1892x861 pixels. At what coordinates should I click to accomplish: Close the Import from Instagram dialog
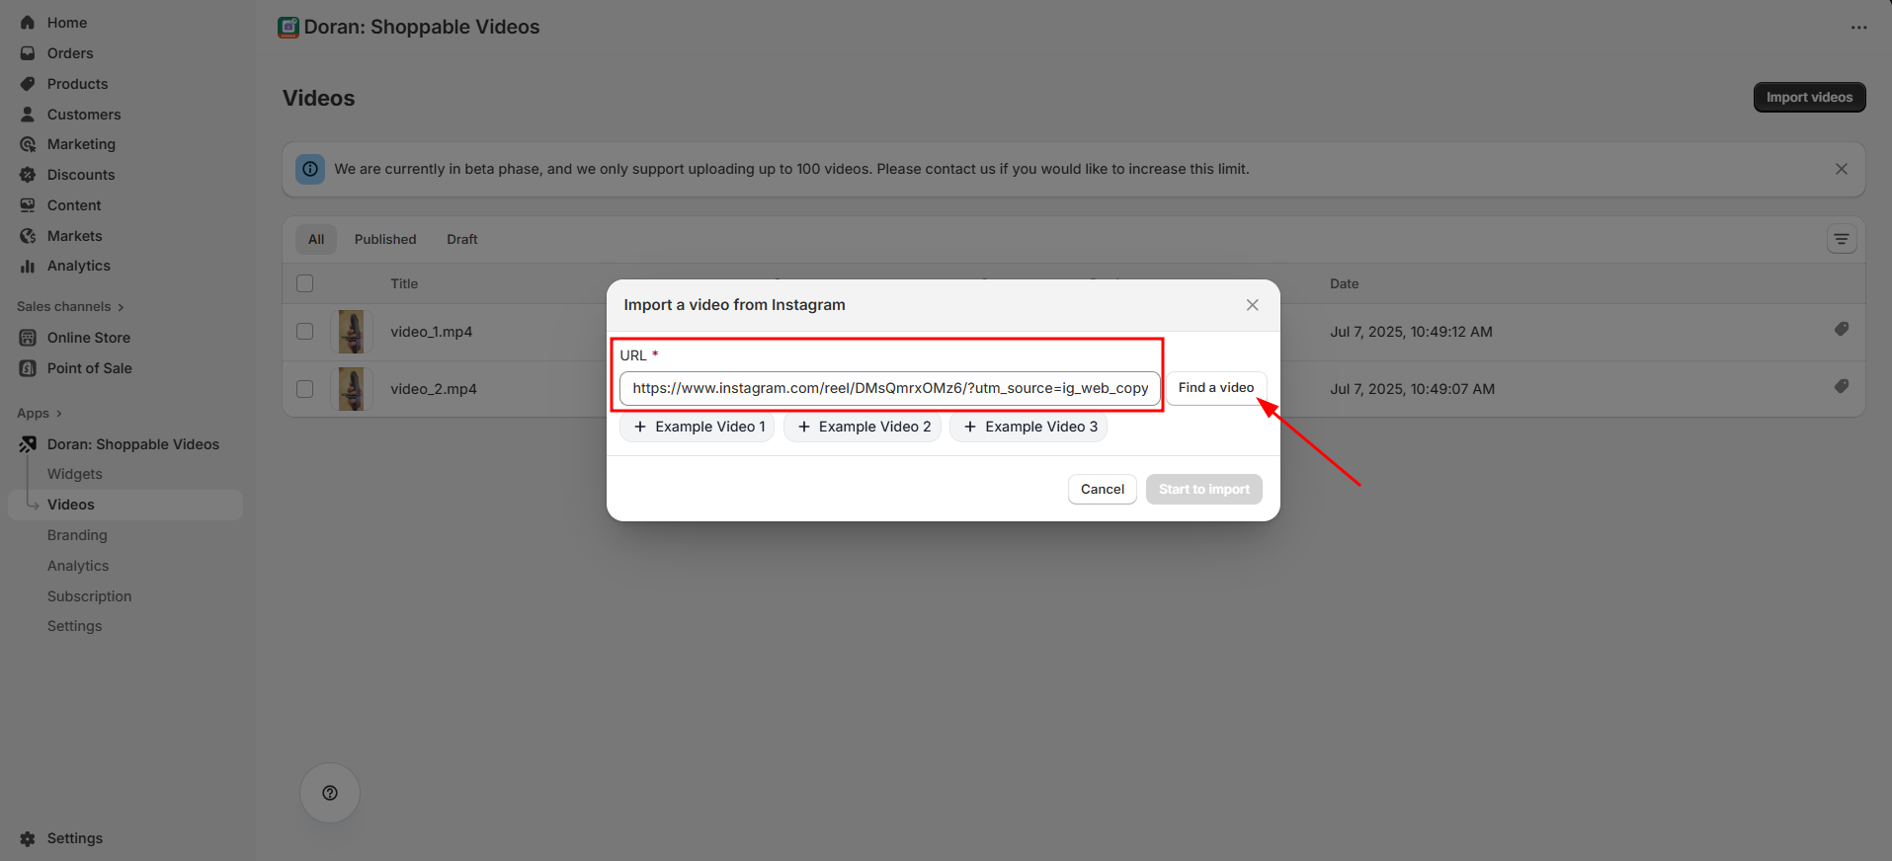[1253, 305]
